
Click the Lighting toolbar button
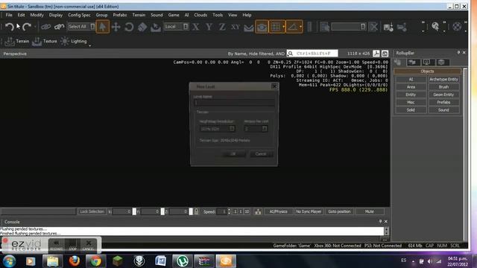pyautogui.click(x=73, y=42)
